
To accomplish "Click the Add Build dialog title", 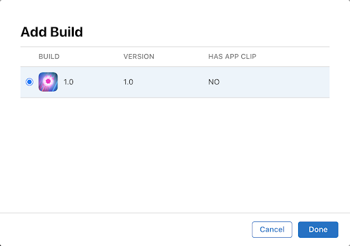I will pyautogui.click(x=52, y=32).
